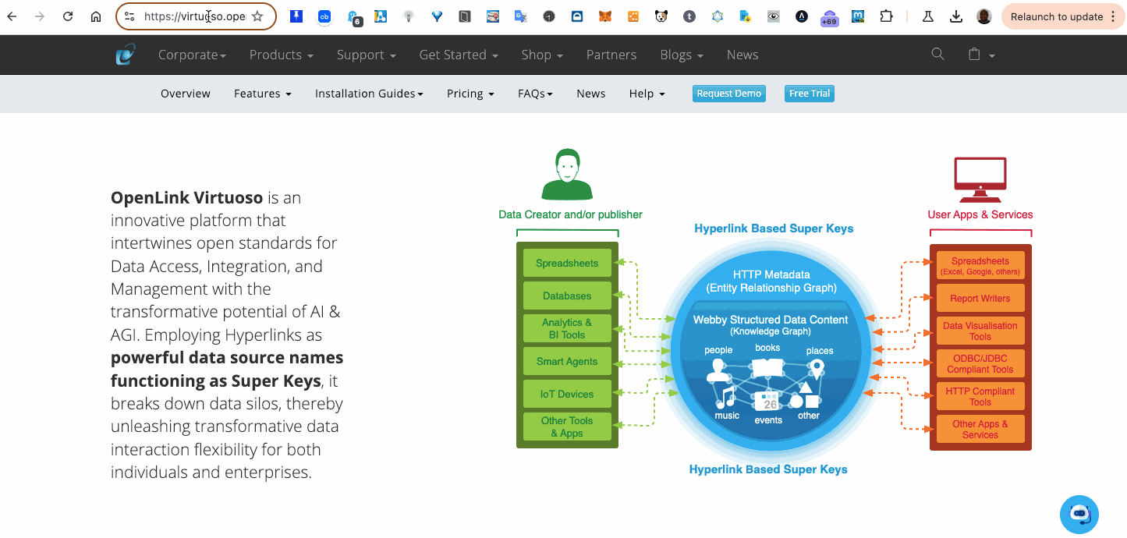Go to the Overview tab
Image resolution: width=1127 pixels, height=538 pixels.
coord(186,94)
